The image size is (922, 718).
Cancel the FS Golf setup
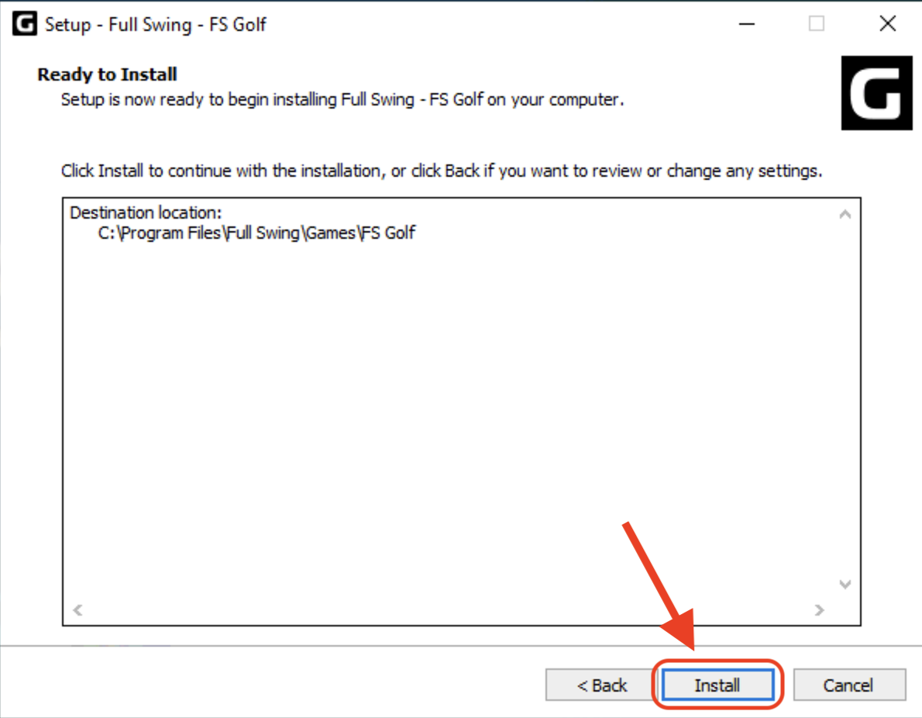(x=849, y=685)
